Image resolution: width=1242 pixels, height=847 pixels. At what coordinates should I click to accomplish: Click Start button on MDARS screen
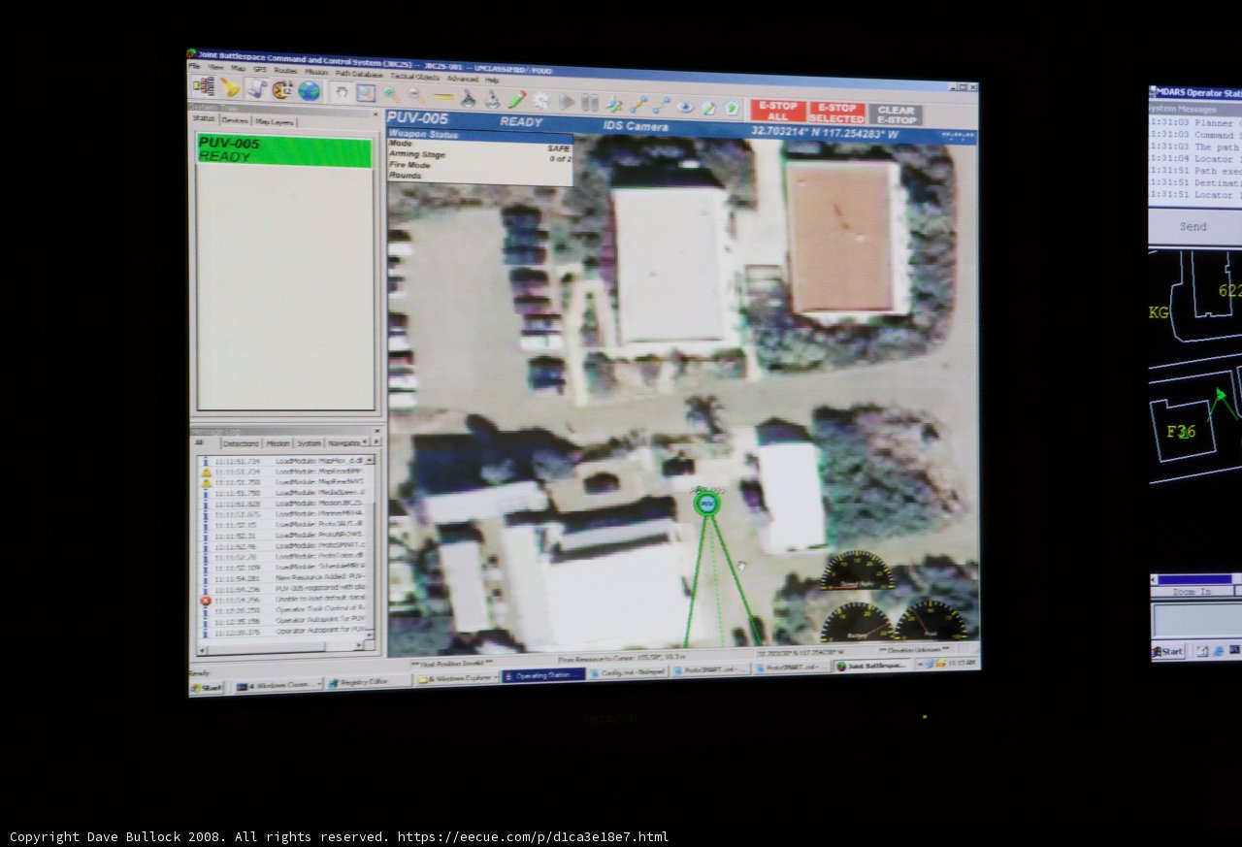1168,651
